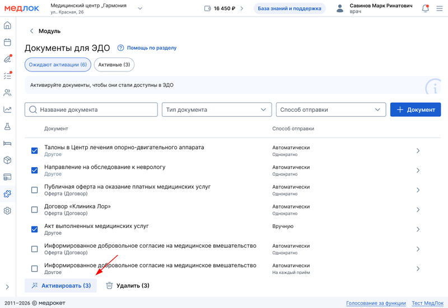
Task: Click the 16 450 ₽ balance amount
Action: click(x=225, y=8)
